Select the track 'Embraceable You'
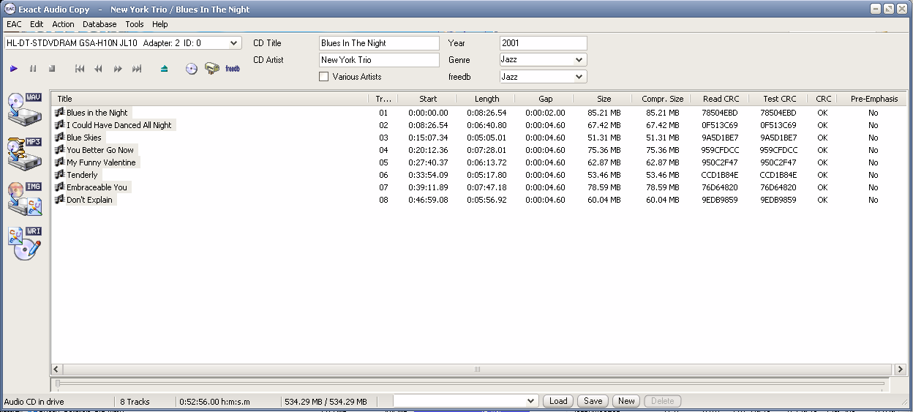Screen dimensions: 913x412 click(97, 187)
